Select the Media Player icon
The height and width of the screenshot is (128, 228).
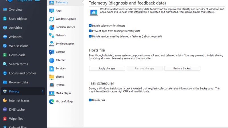click(52, 93)
